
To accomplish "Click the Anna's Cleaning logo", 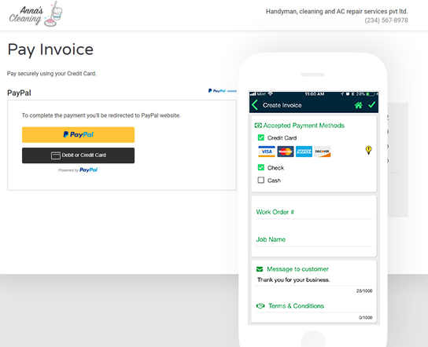I will 35,14.
